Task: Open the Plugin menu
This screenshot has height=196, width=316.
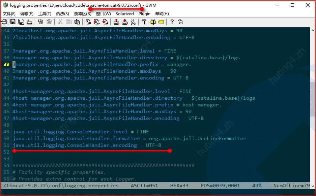Action: (144, 14)
